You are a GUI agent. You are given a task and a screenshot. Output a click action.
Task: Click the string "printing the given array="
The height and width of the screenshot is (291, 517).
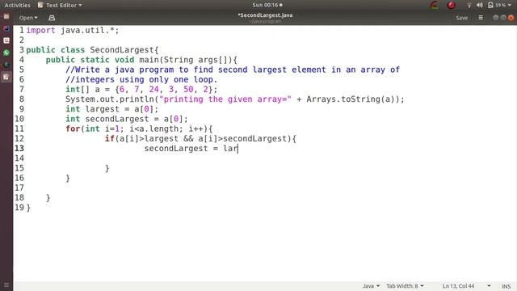coord(225,99)
